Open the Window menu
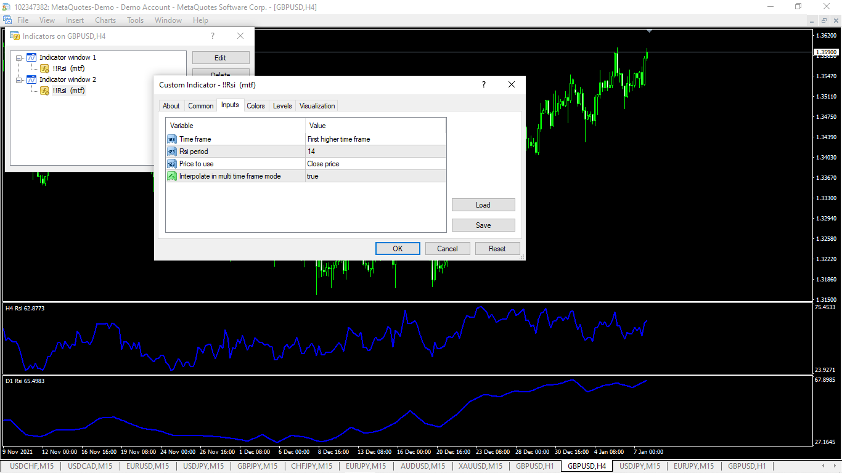This screenshot has height=473, width=842. (168, 20)
